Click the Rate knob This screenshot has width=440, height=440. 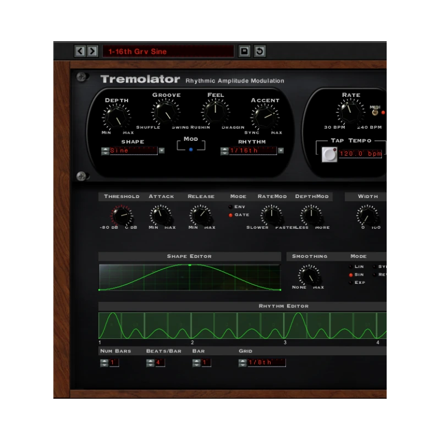(350, 112)
